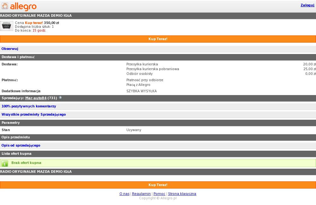Click the Obserwuj link

(x=10, y=49)
